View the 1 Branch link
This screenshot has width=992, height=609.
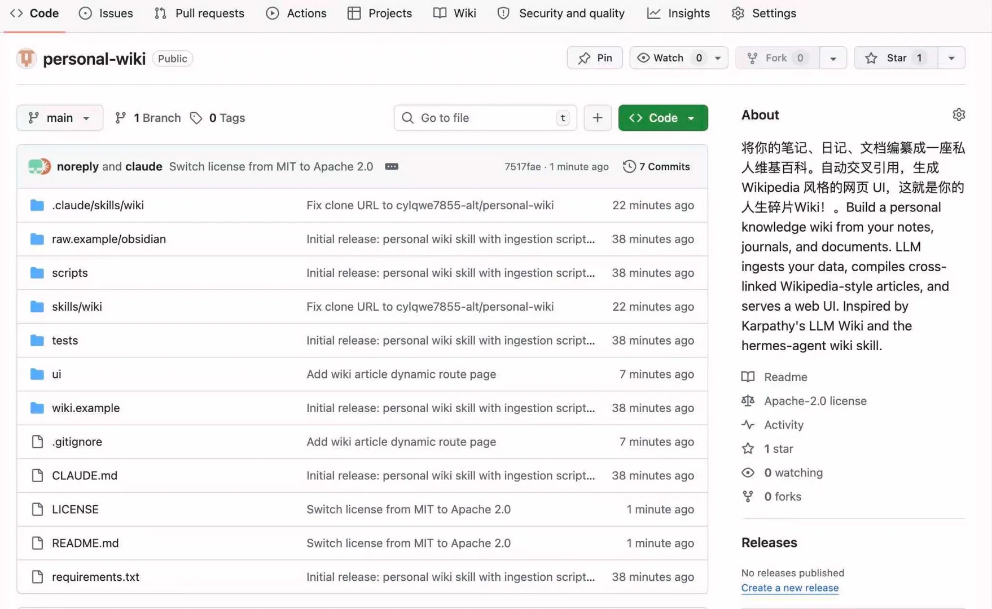click(x=148, y=117)
